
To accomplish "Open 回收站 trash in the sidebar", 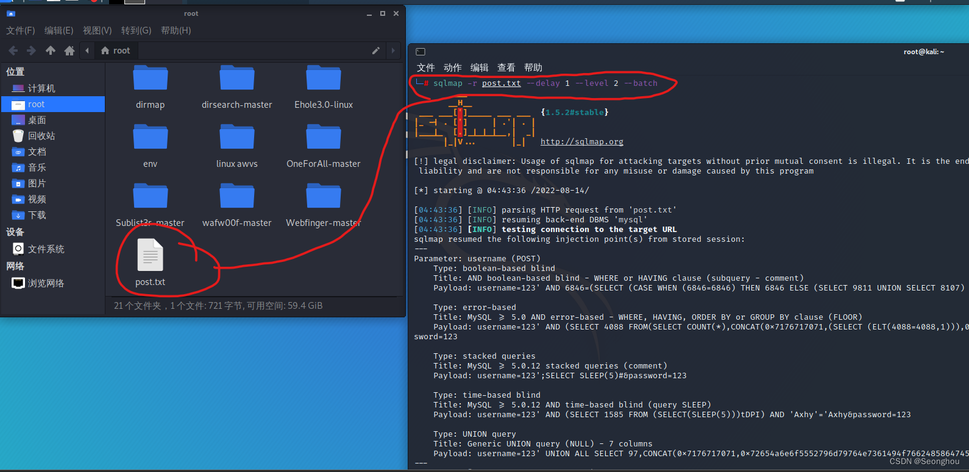I will click(x=53, y=136).
